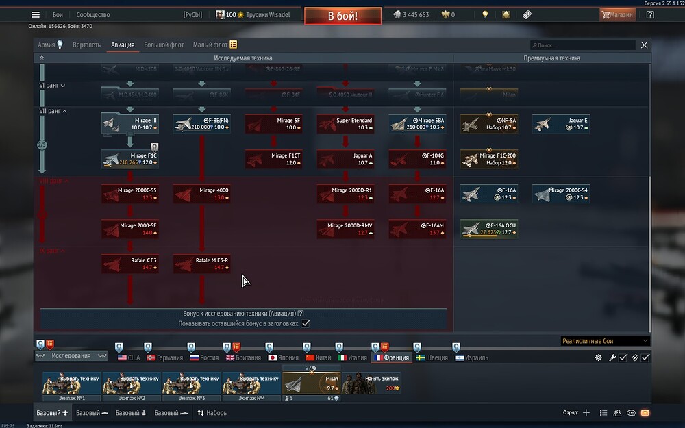Select the Milan crew slot card
Viewport: 685px width, 428px height.
(x=312, y=383)
